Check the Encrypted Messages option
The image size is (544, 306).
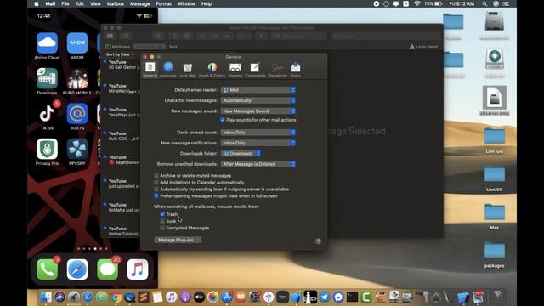tap(162, 228)
